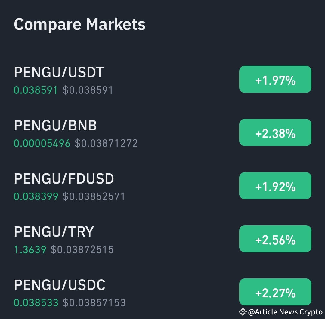Viewport: 325px width, 319px height.
Task: Click the Compare Markets heading
Action: tap(80, 24)
